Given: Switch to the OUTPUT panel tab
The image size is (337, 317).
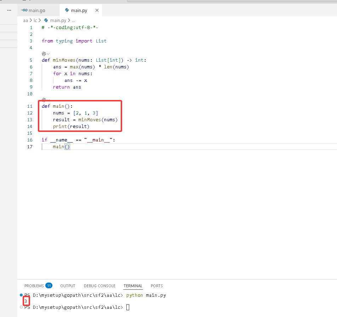Looking at the screenshot, I should tap(68, 286).
